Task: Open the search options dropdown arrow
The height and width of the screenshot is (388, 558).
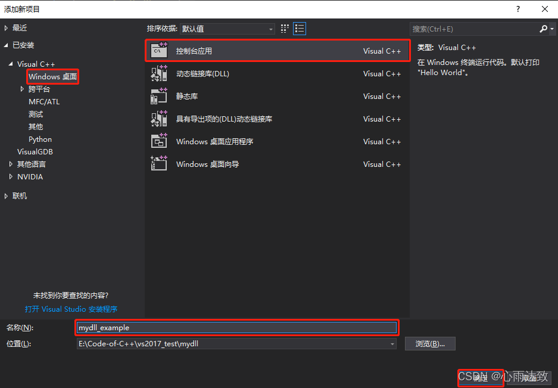Action: (x=552, y=29)
